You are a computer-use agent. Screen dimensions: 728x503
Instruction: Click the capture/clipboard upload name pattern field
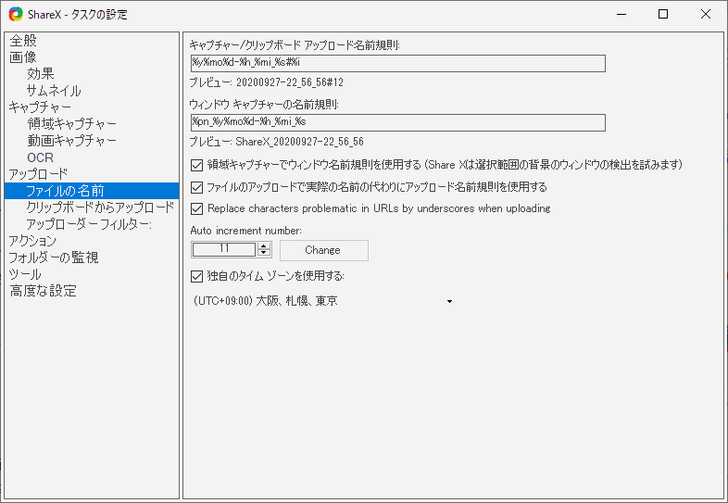[x=398, y=63]
